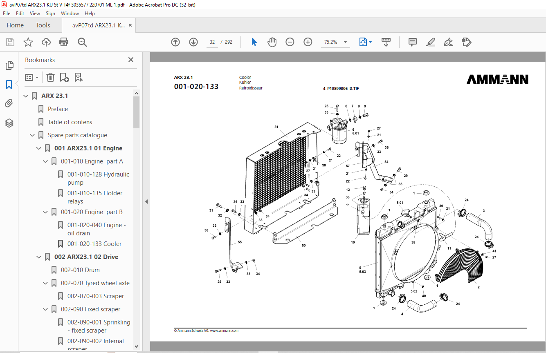Screen dimensions: 546x353
Task: Collapse the 002 ARX23.1 02 Drive node
Action: [39, 257]
